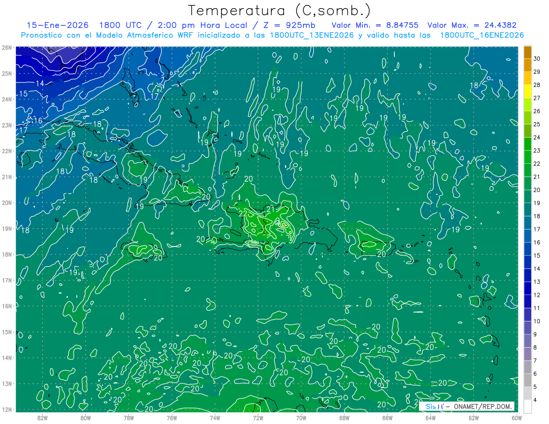549x424 pixels.
Task: Click the longitude axis label "62W"
Action: (x=473, y=418)
